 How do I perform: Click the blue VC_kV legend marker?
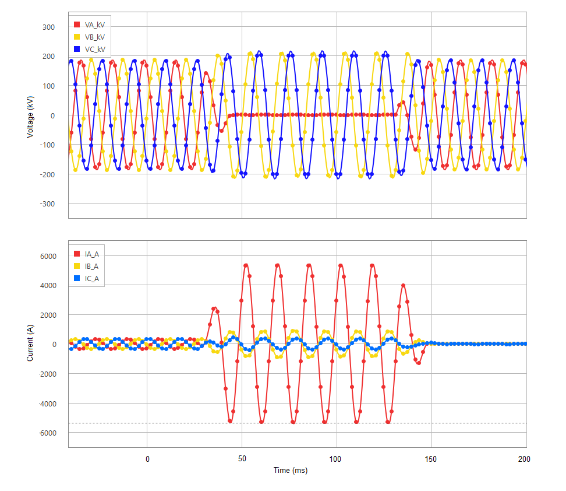coord(77,48)
